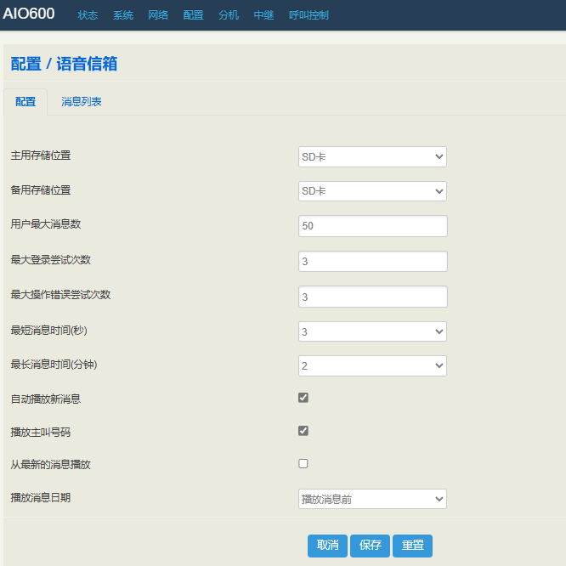
Task: Click the 取消 button
Action: [327, 546]
